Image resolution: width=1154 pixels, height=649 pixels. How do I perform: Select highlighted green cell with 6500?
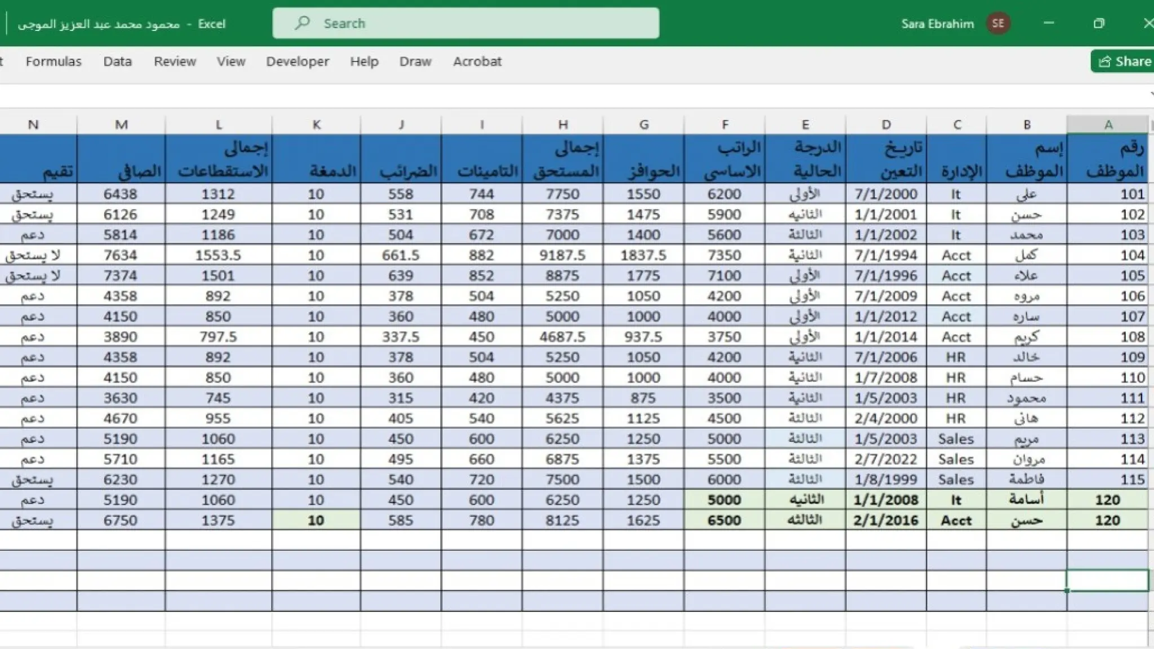tap(724, 520)
